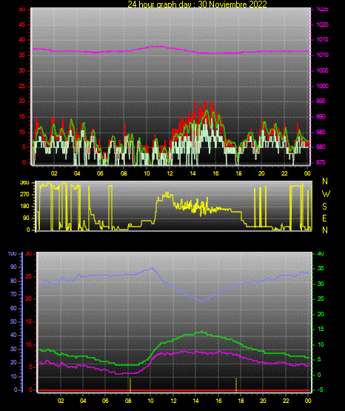The width and height of the screenshot is (345, 411).
Task: Click the W compass label beside direction graph
Action: pos(326,194)
